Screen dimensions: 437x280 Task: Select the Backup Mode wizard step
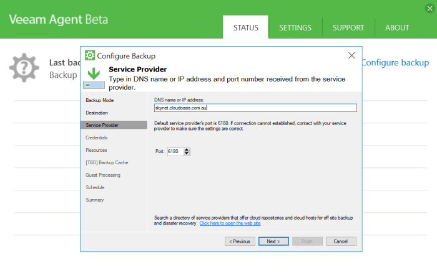[99, 100]
